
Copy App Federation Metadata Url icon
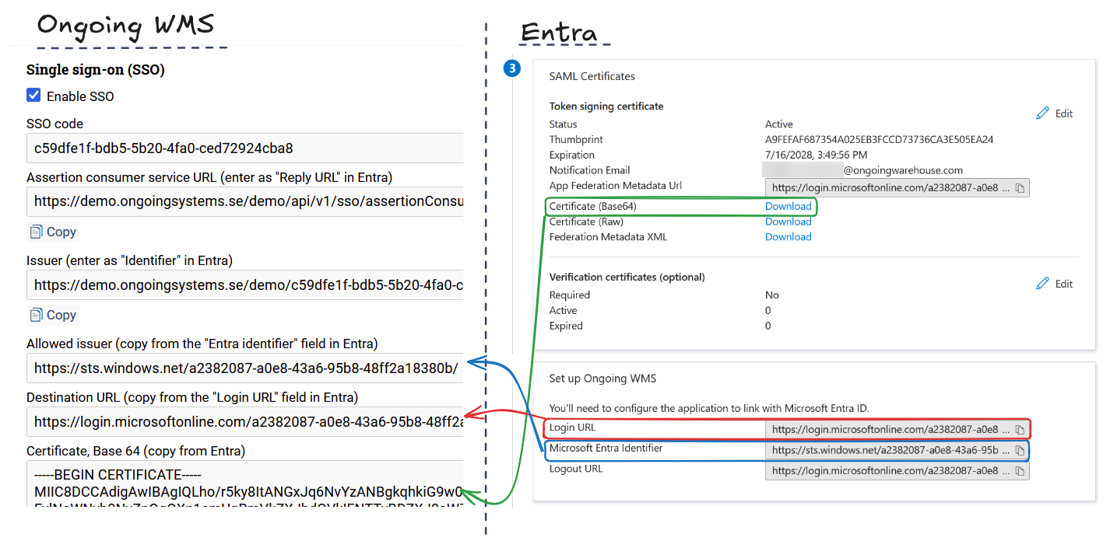point(1020,188)
